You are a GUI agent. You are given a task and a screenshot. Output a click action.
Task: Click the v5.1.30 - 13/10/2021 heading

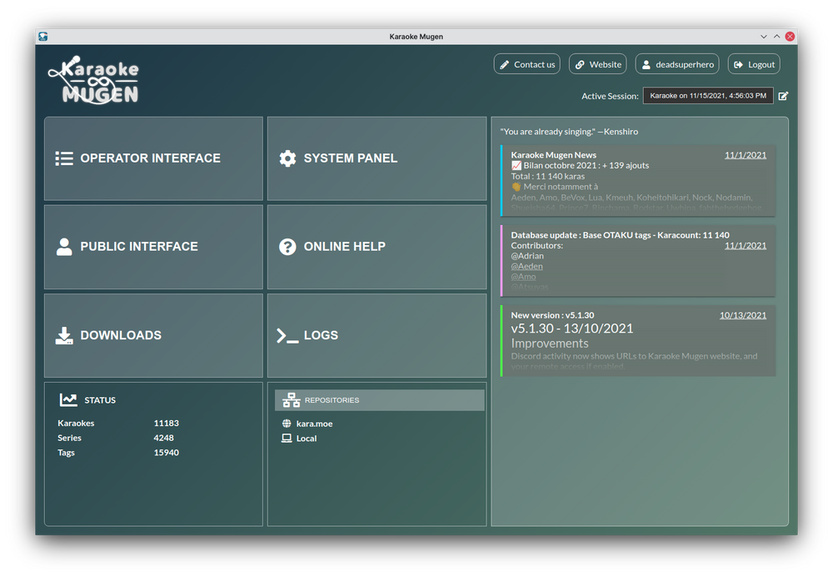[572, 329]
